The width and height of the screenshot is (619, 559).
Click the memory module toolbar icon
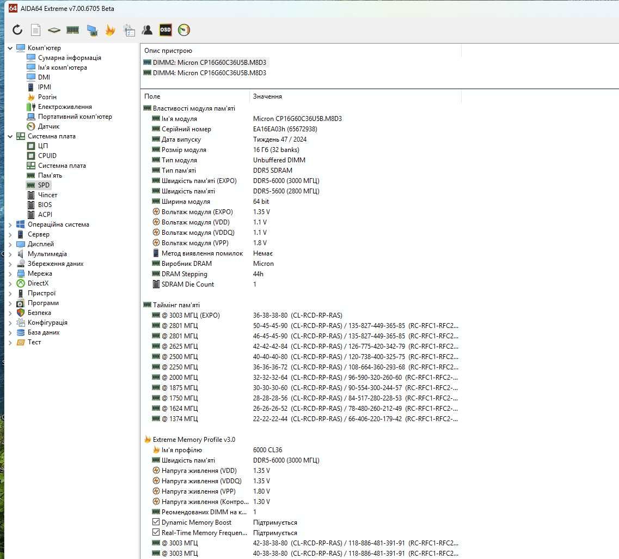72,30
